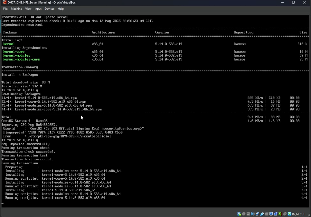Click the RPM-GPG-KEY-centosofficial path line
The image size is (311, 217).
(x=57, y=136)
